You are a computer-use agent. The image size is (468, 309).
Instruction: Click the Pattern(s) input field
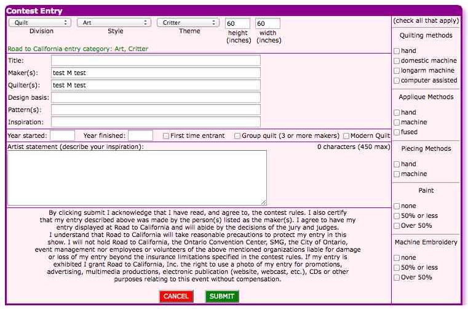(156, 110)
